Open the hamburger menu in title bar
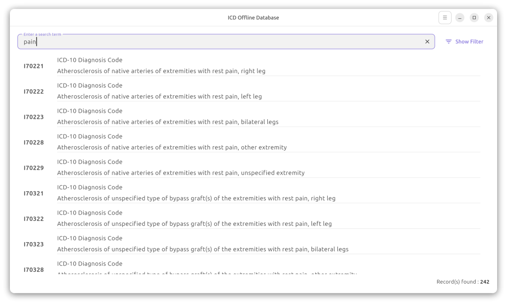This screenshot has width=507, height=304. pos(445,18)
